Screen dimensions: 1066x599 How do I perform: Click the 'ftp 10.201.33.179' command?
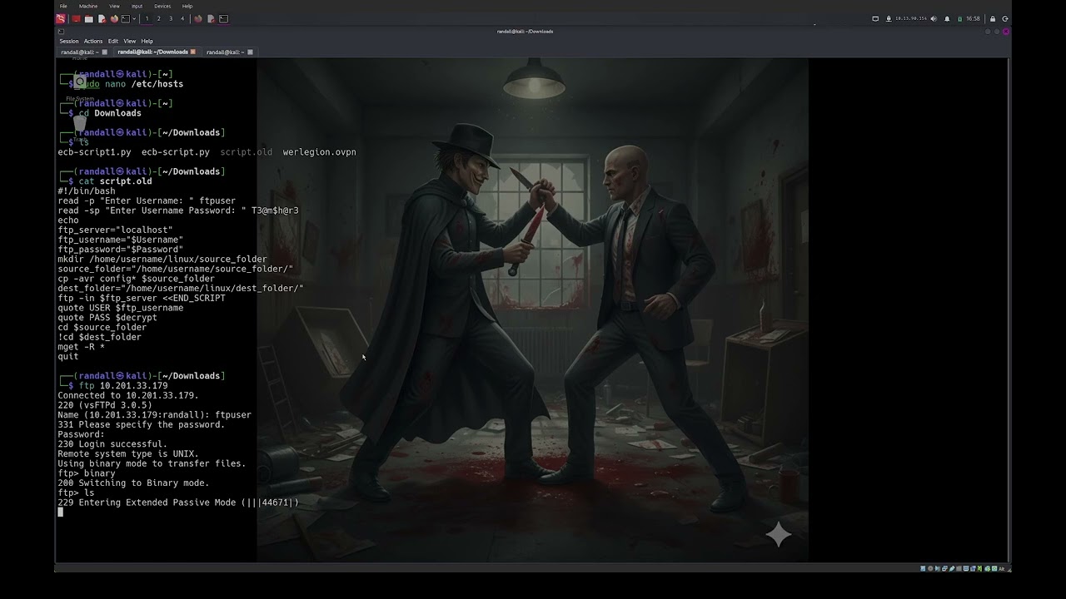click(123, 386)
